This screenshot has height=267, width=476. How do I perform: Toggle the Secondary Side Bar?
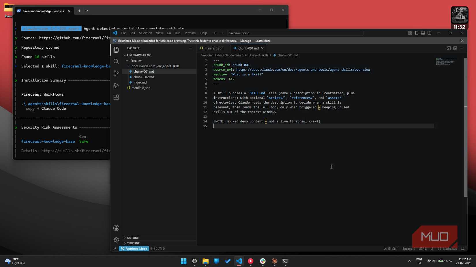tap(429, 33)
